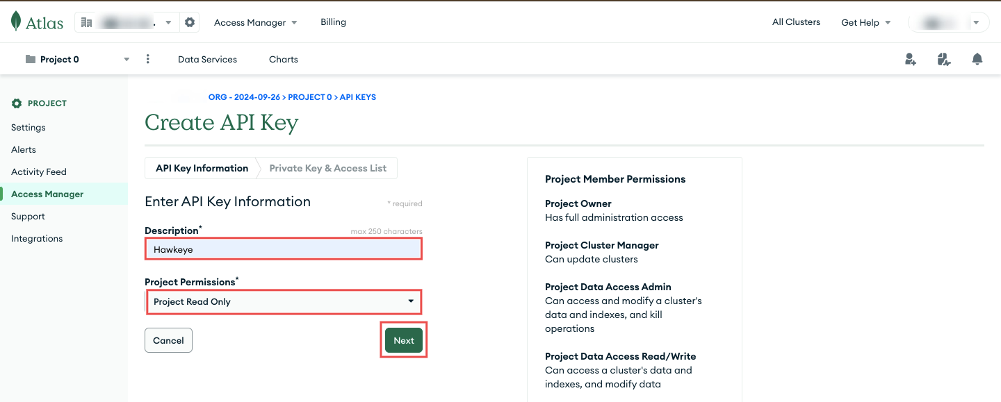Open the Access Manager menu

(254, 22)
